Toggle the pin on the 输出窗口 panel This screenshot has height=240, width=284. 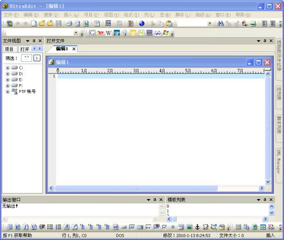(155, 200)
